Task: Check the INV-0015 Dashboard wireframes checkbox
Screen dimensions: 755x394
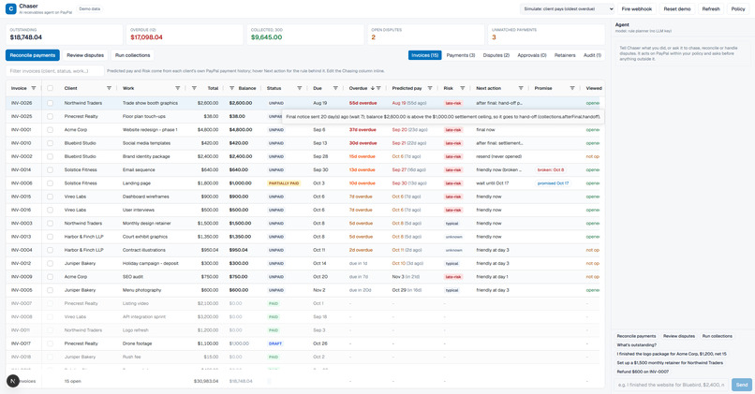Action: click(x=50, y=197)
